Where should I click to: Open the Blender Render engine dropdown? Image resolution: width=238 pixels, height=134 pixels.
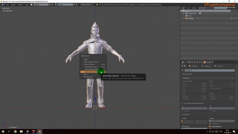pyautogui.click(x=87, y=5)
